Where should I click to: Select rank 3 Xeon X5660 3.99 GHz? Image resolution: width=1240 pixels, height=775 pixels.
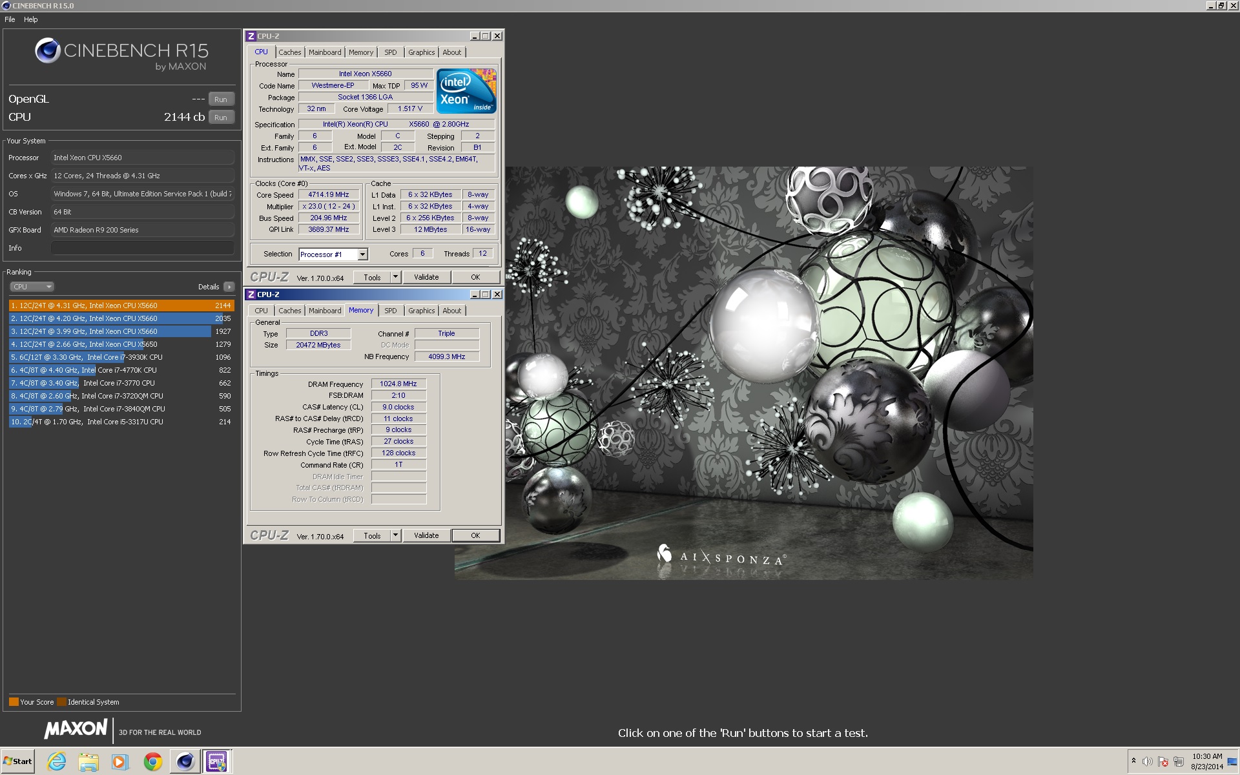(x=121, y=331)
